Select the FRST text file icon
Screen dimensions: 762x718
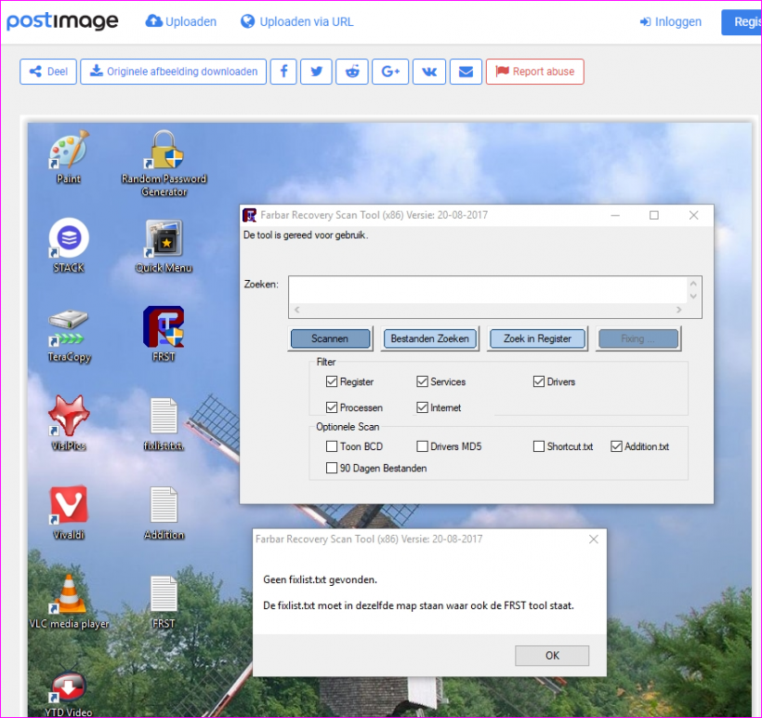click(164, 603)
